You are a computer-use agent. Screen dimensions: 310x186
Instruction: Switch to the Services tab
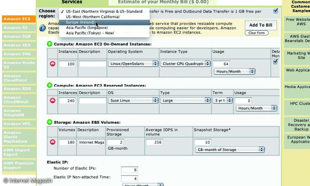(x=72, y=2)
